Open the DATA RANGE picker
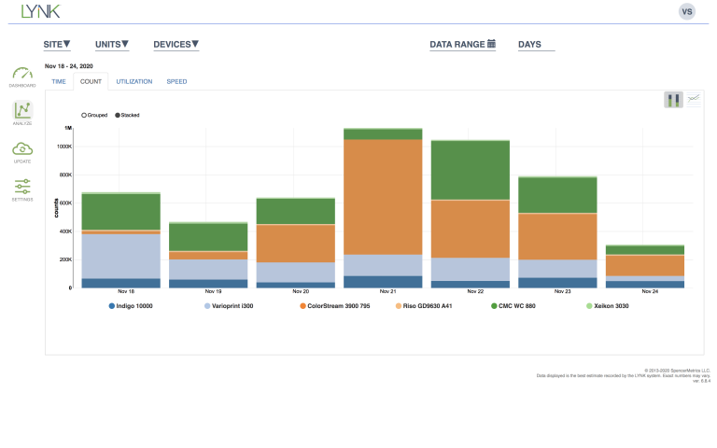The width and height of the screenshot is (717, 448). pos(462,45)
